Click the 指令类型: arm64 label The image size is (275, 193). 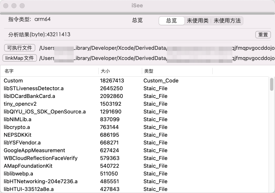click(30, 19)
